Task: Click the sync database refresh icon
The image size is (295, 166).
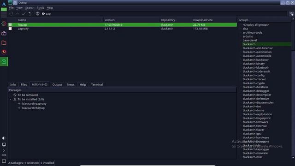Action: tap(11, 14)
